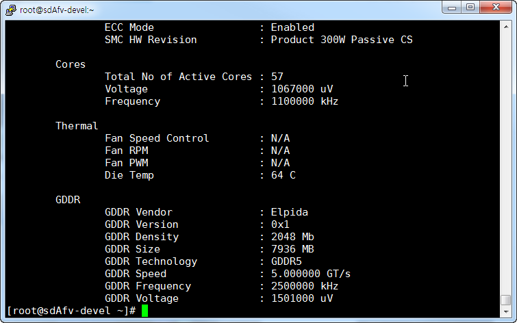Click the Fan RPM label
The height and width of the screenshot is (323, 517).
click(127, 151)
